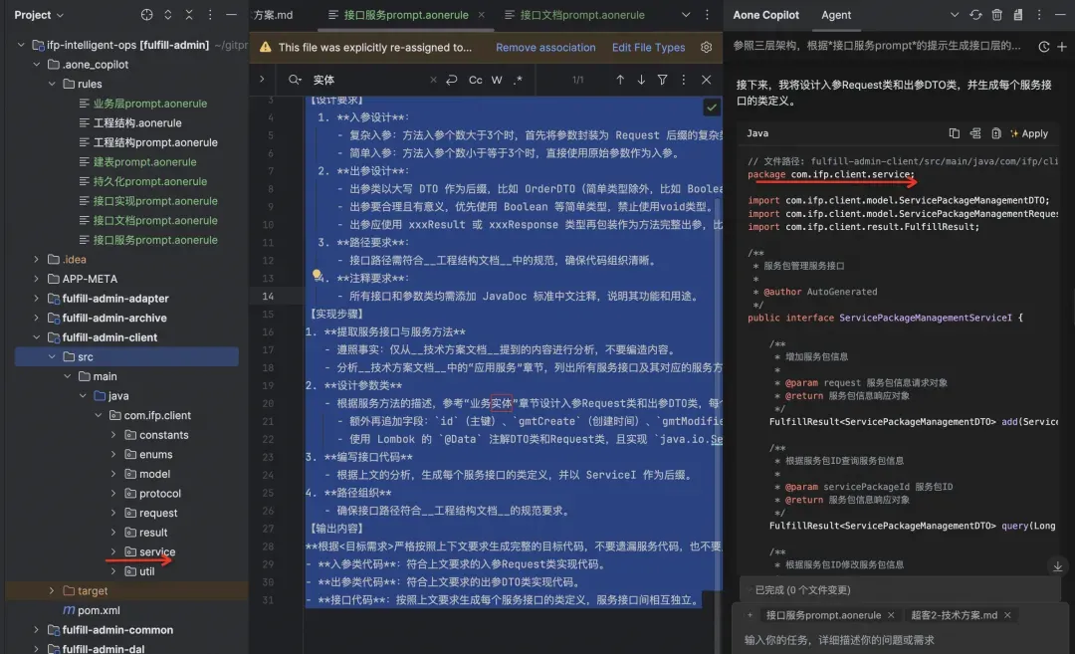The width and height of the screenshot is (1075, 654).
Task: Open Project panel options kebab menu
Action: 210,14
